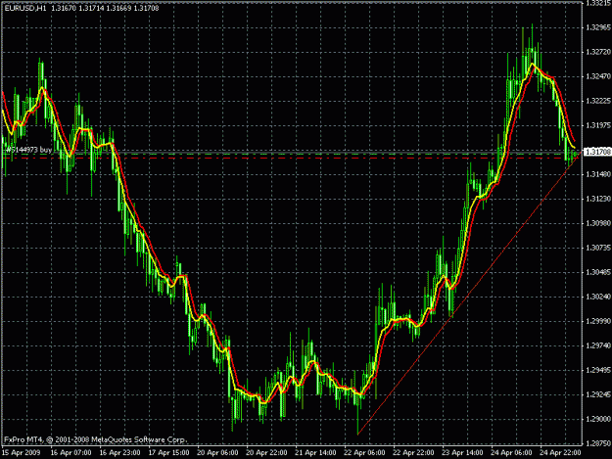Viewport: 612px width, 459px height.
Task: Click the 24 Apr 06:00 time label
Action: coord(511,453)
